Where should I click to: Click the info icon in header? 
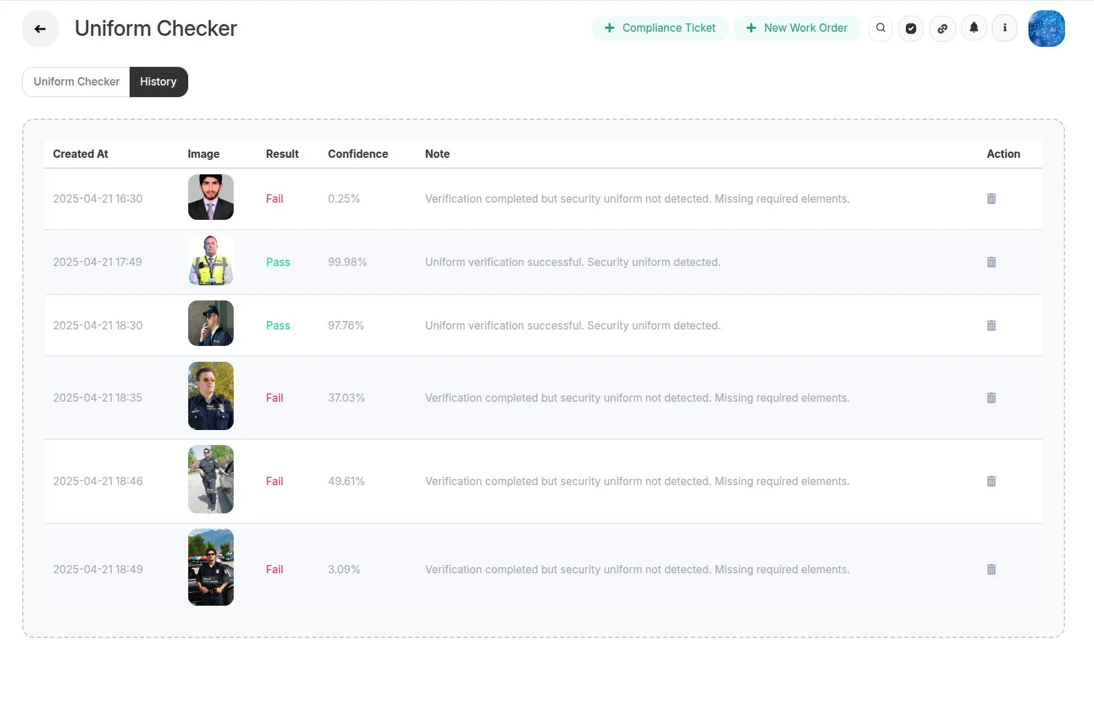pyautogui.click(x=1004, y=28)
